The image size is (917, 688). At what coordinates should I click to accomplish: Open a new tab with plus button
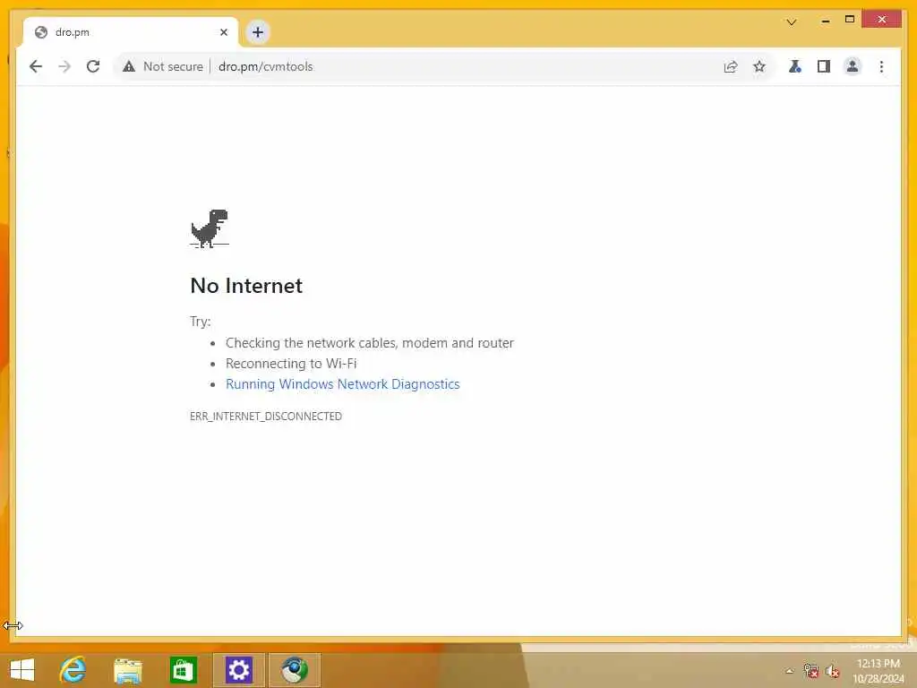[258, 32]
